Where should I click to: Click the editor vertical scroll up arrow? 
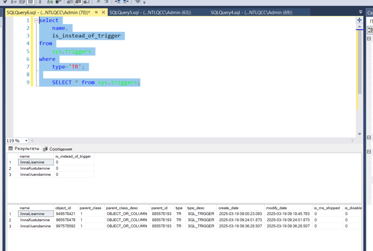pos(360,27)
